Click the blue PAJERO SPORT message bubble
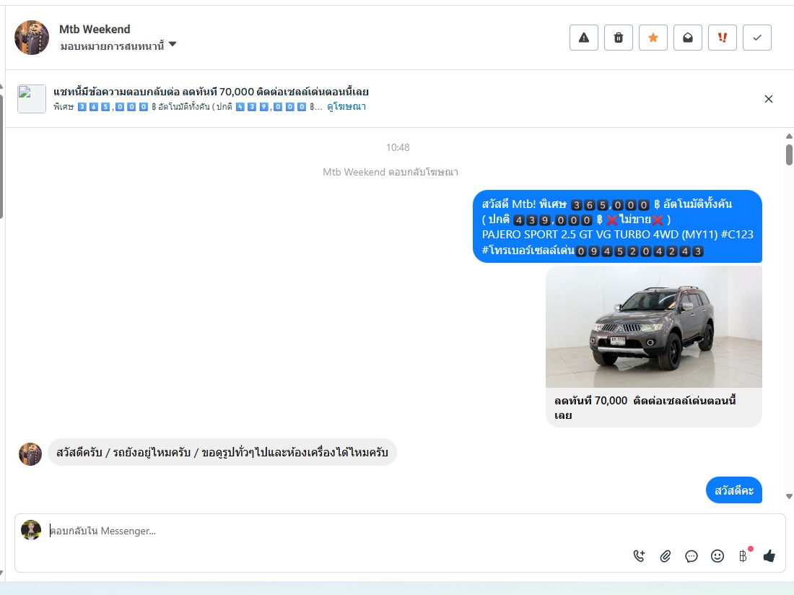 tap(617, 227)
